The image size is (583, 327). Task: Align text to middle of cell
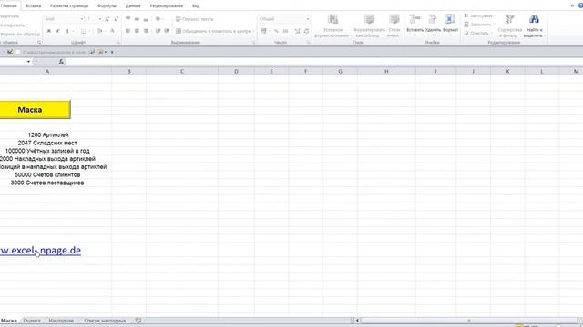coord(137,19)
